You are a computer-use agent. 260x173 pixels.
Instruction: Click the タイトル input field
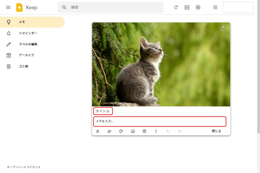tap(103, 111)
